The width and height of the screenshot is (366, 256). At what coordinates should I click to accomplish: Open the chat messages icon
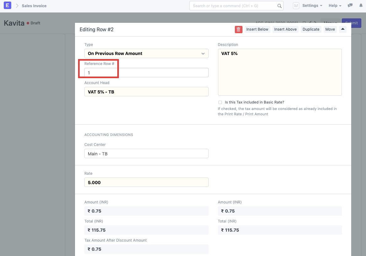pyautogui.click(x=350, y=6)
